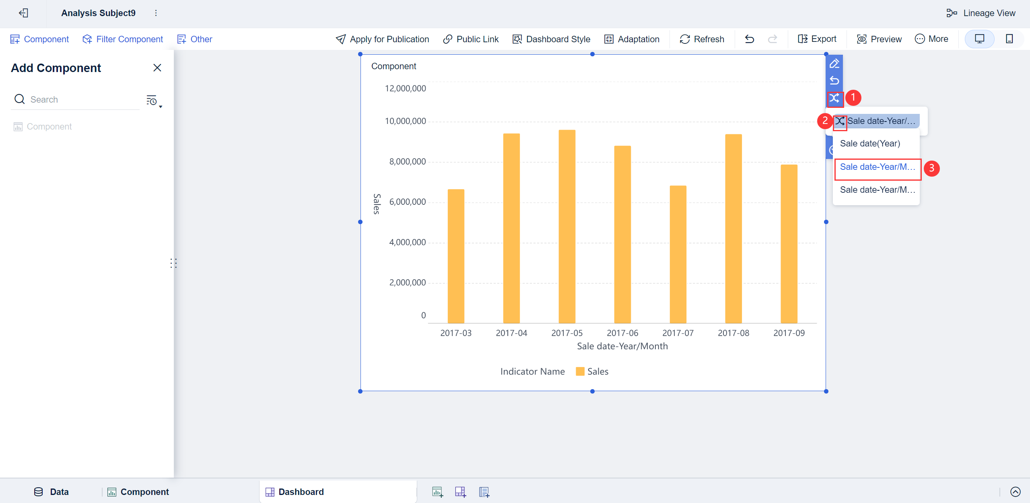Click the panel resize handle dots

click(x=173, y=263)
